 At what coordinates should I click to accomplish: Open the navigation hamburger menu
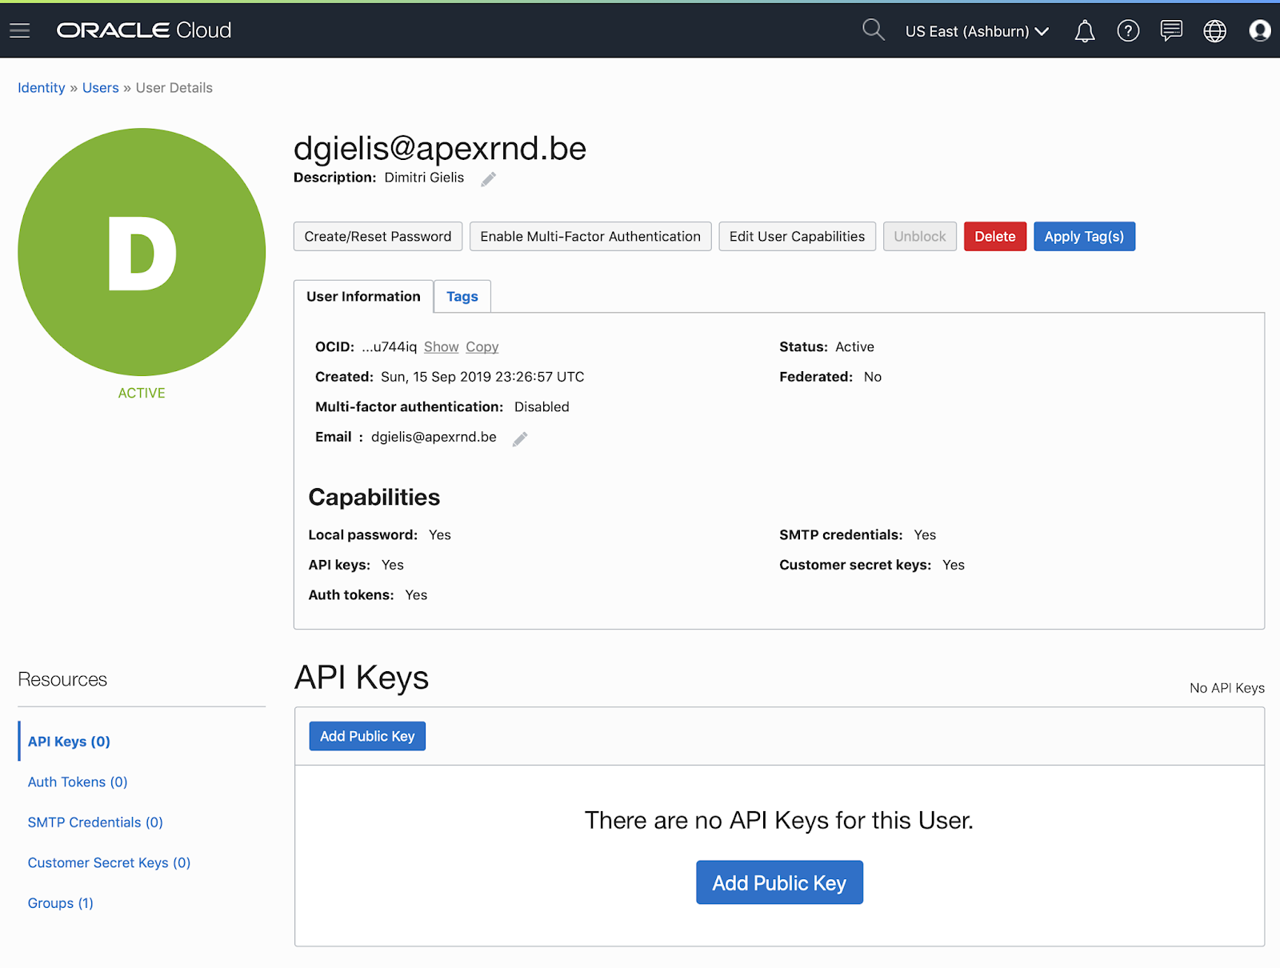point(19,30)
